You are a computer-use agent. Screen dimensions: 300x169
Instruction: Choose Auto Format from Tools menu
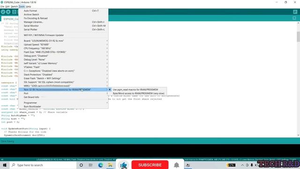click(64, 11)
